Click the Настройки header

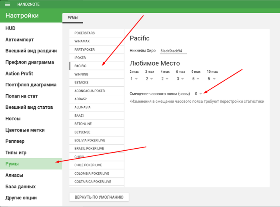point(22,16)
